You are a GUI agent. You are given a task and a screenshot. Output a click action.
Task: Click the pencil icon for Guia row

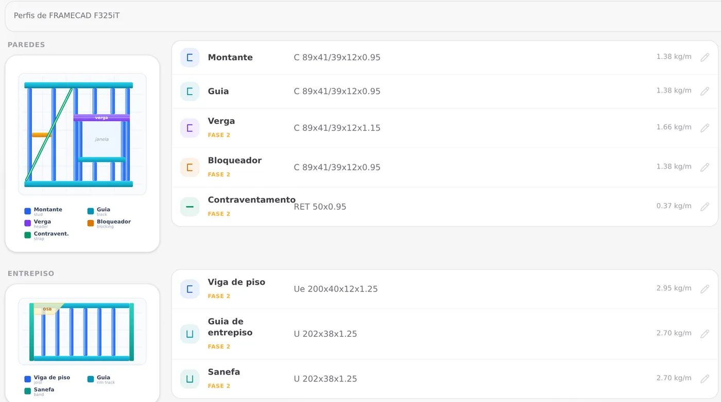point(705,92)
